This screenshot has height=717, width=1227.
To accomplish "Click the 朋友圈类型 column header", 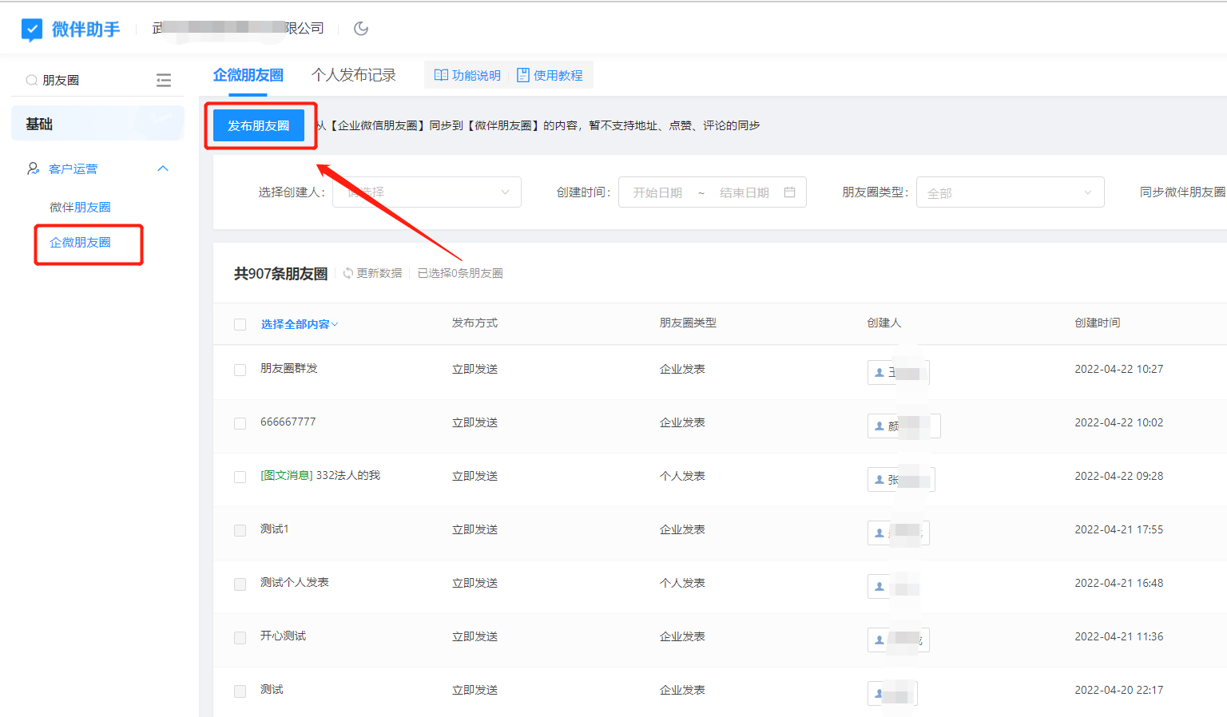I will 688,323.
